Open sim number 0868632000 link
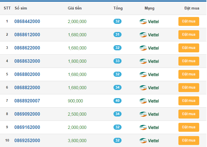 pos(27,61)
